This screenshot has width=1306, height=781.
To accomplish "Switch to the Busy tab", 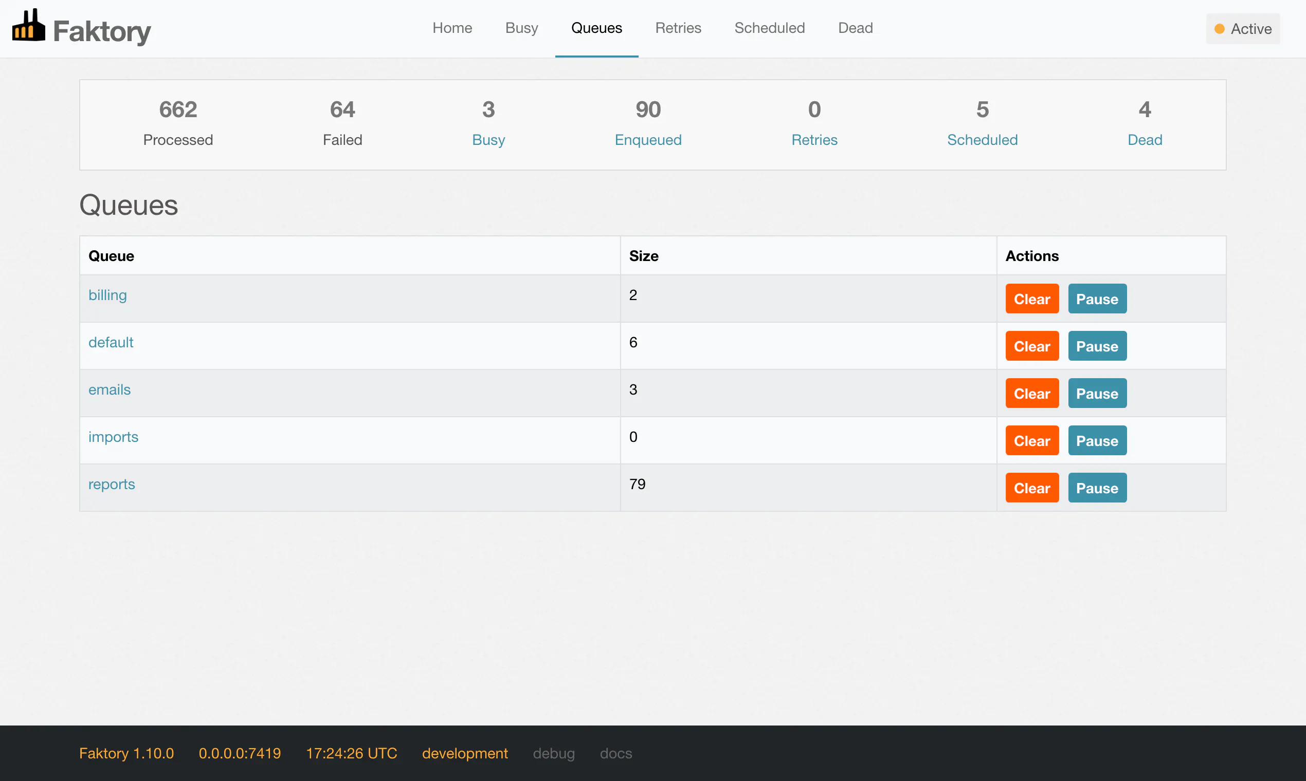I will click(521, 28).
